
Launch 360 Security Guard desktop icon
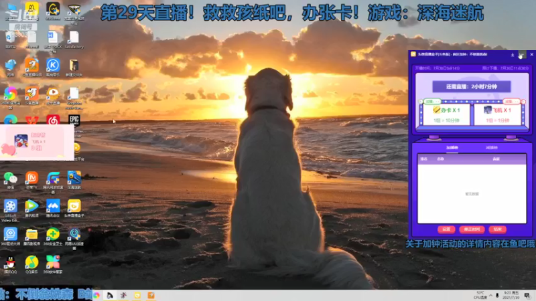(x=53, y=235)
